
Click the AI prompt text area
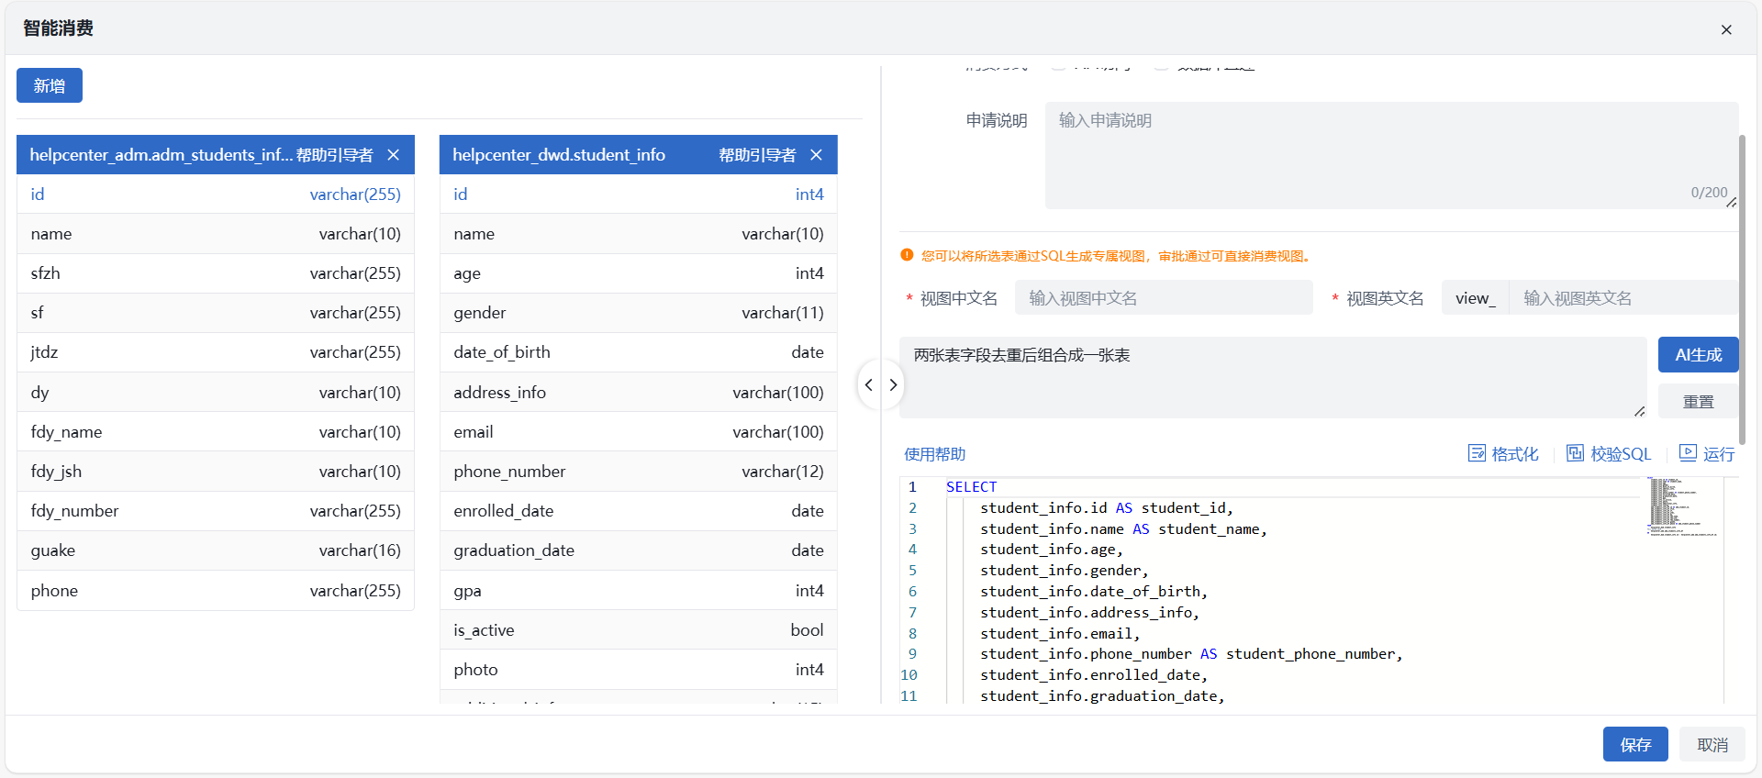(x=1273, y=377)
